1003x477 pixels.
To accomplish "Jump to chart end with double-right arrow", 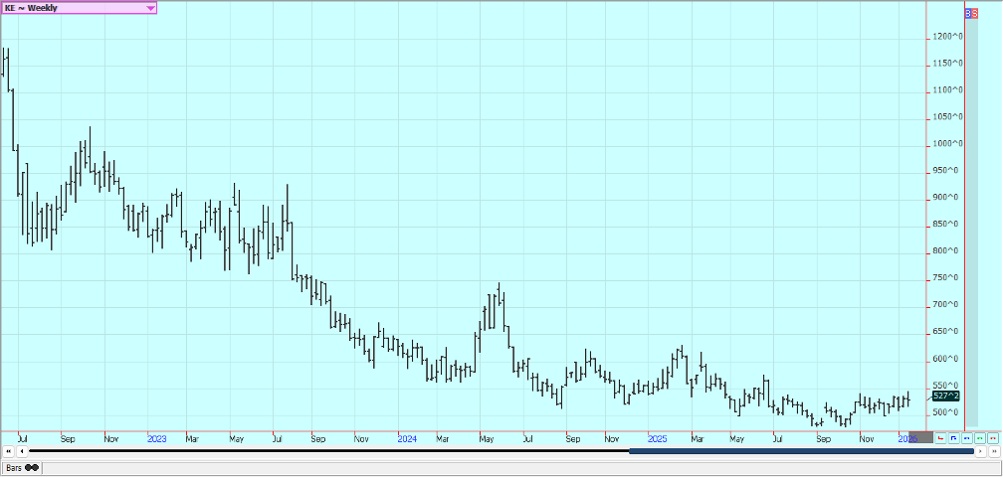I will pyautogui.click(x=993, y=452).
